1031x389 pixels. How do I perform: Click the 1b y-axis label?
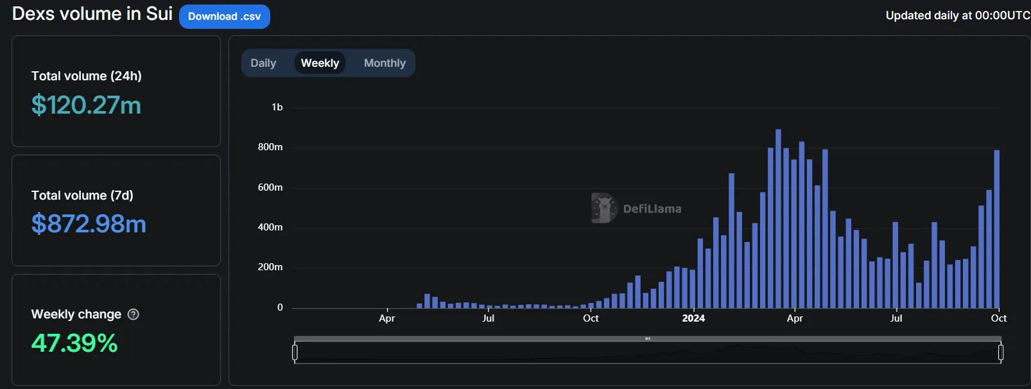tap(277, 107)
